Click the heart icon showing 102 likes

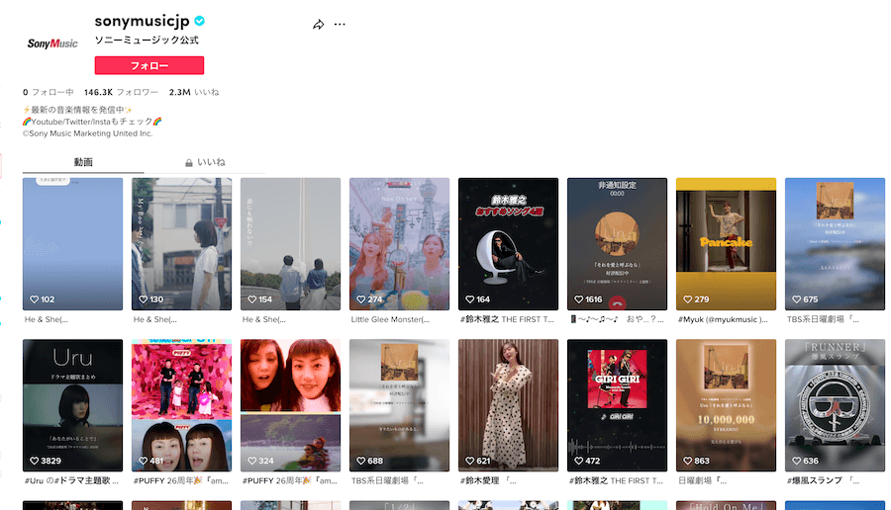click(34, 298)
